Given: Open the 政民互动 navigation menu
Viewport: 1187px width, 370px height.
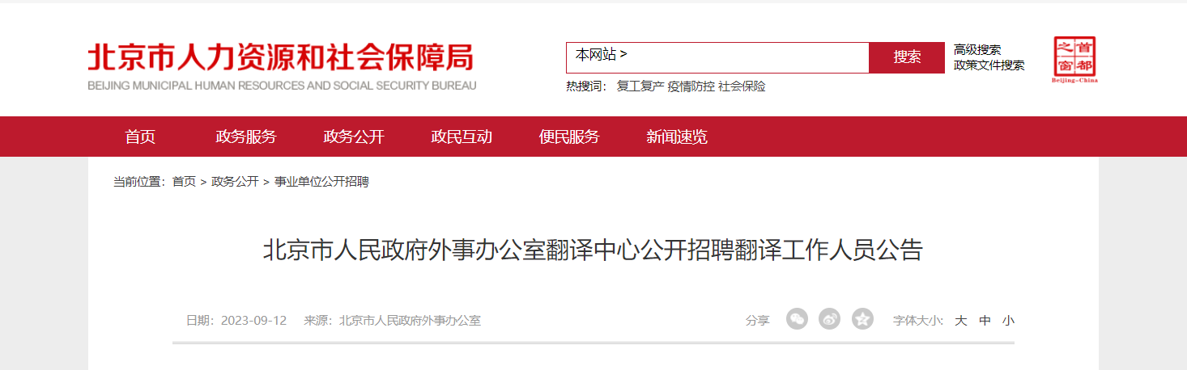Looking at the screenshot, I should 462,137.
